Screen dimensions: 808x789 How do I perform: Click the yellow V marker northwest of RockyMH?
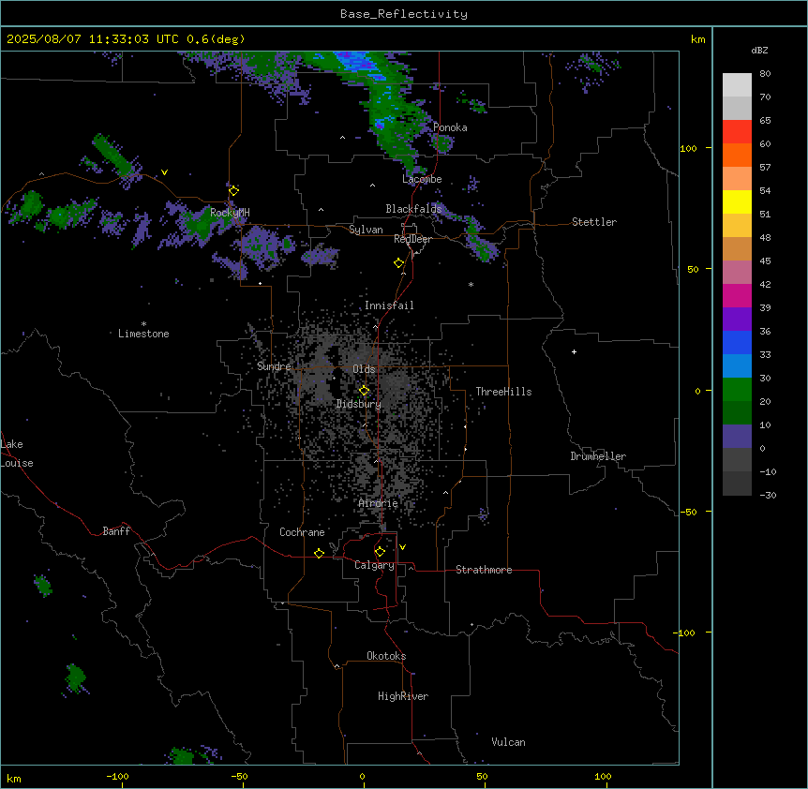point(164,172)
